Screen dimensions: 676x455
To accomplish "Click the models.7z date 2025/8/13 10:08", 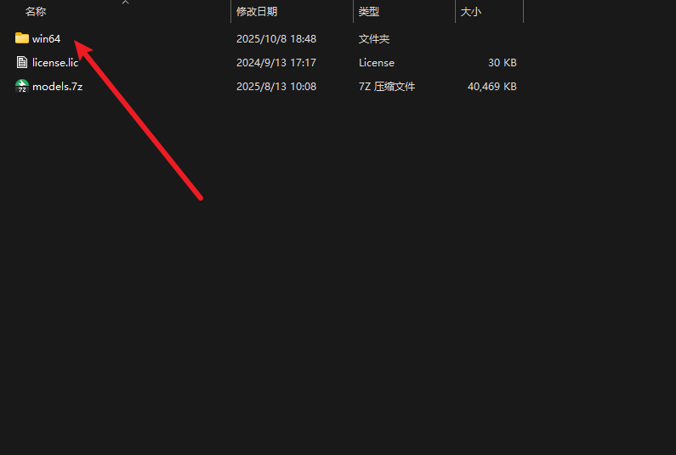I will 276,86.
